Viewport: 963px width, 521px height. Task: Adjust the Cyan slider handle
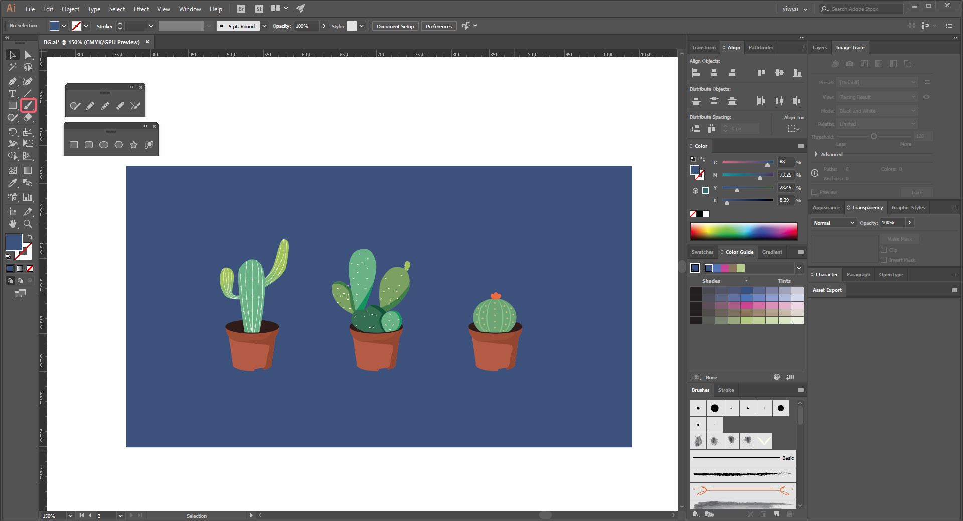pos(767,164)
